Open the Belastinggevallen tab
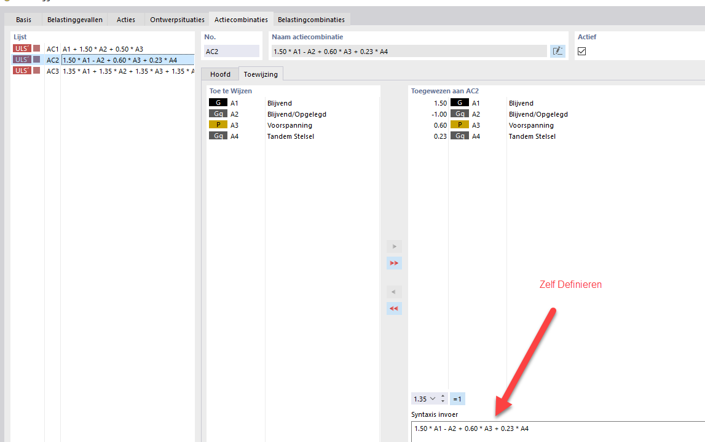705x442 pixels. click(x=74, y=20)
